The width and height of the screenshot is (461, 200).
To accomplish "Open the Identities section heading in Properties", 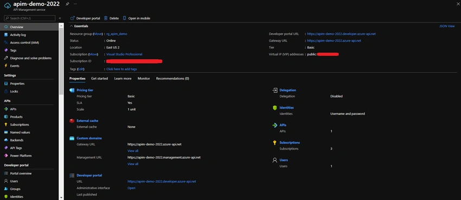I will 287,108.
